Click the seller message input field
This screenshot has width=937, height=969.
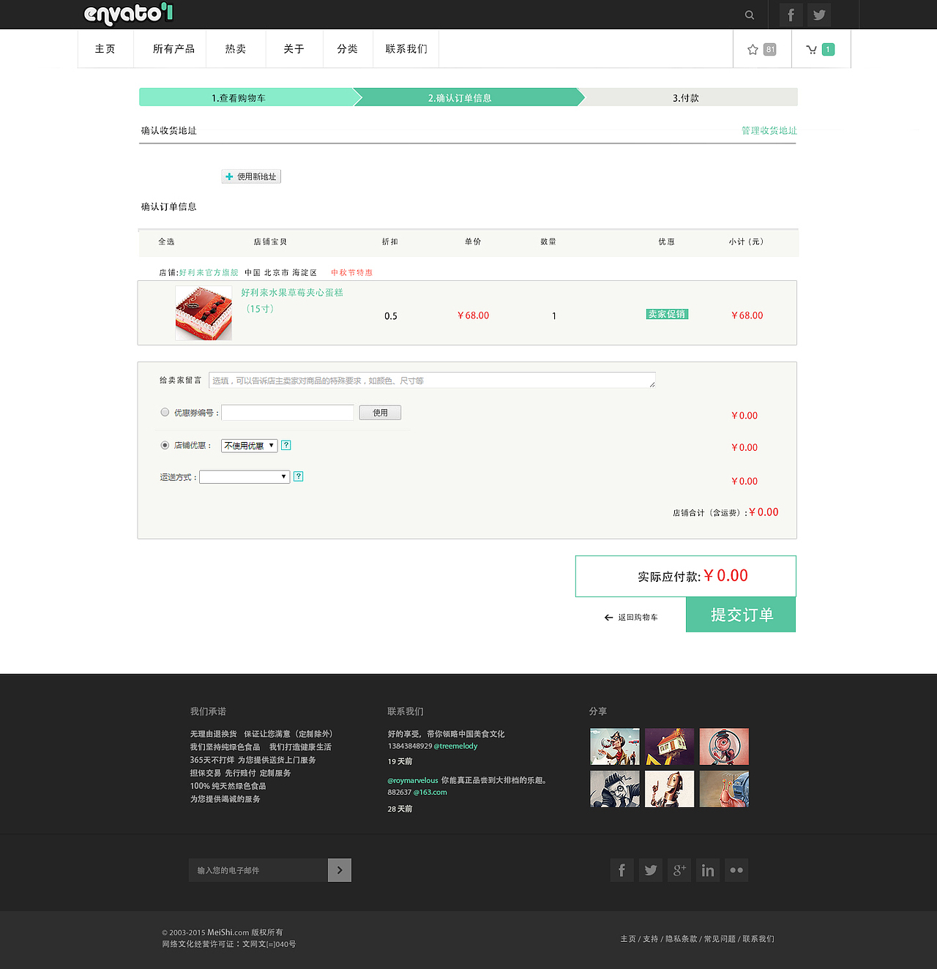point(432,380)
